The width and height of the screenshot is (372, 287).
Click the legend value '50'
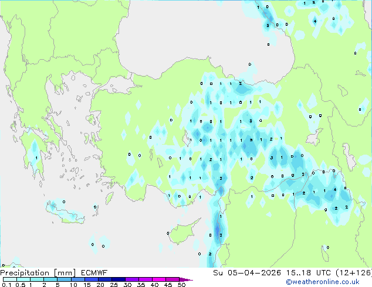[182, 285]
